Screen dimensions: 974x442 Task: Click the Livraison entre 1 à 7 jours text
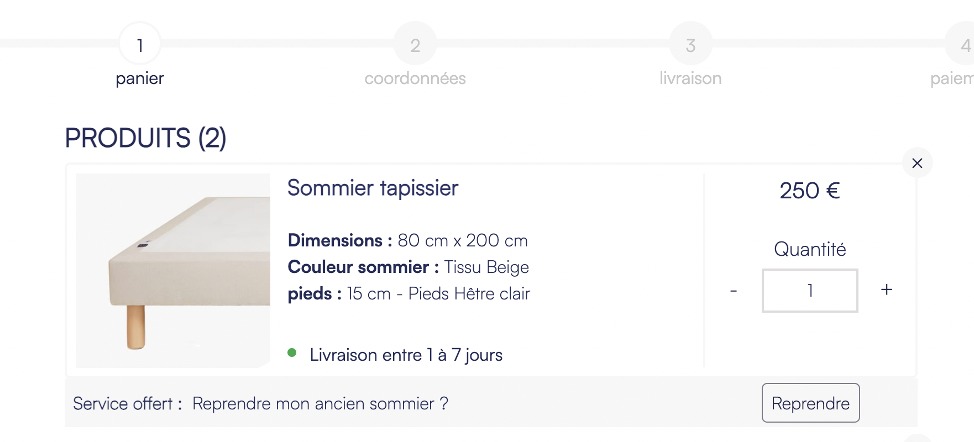[x=406, y=355]
